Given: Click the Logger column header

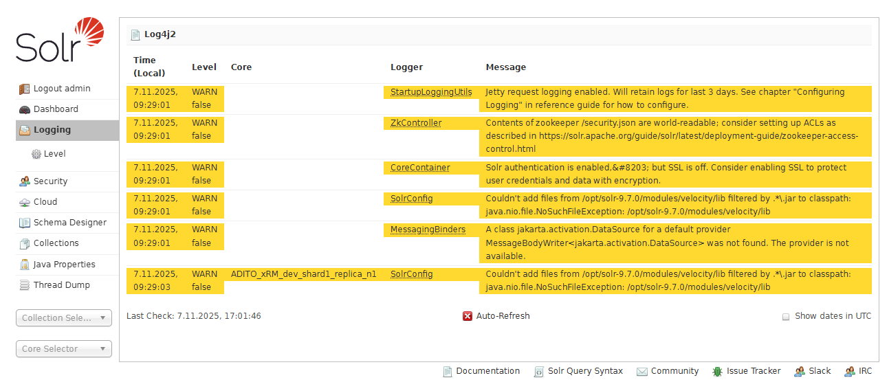Looking at the screenshot, I should 406,67.
